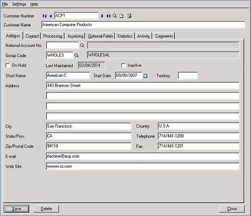251x216 pixels.
Task: Open Start Date calendar picker
Action: click(145, 76)
